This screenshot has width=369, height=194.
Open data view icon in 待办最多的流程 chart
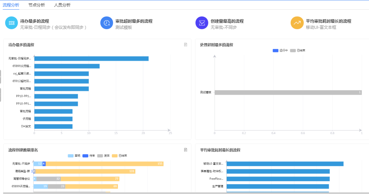coord(186,45)
